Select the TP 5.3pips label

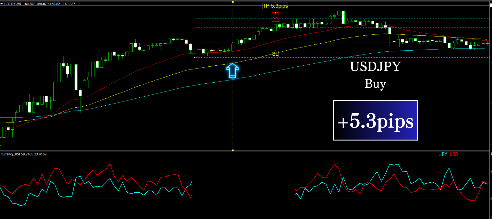point(275,6)
